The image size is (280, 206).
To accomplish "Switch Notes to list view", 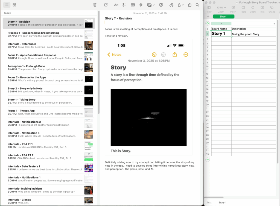I will click(x=7, y=5).
